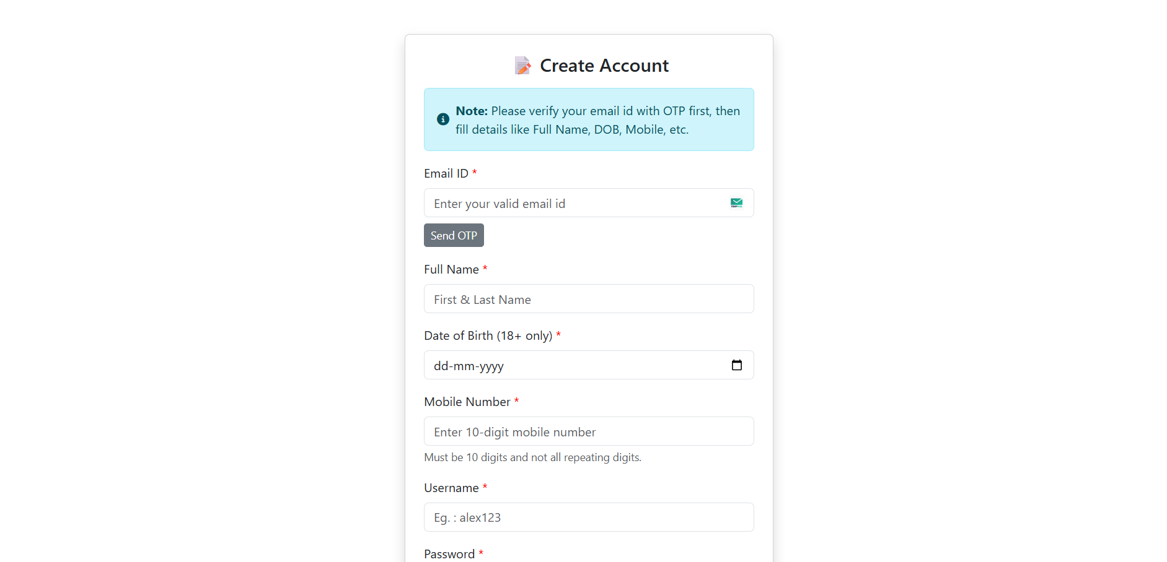Click the Password label
Screen dimensions: 1167x562
(449, 554)
